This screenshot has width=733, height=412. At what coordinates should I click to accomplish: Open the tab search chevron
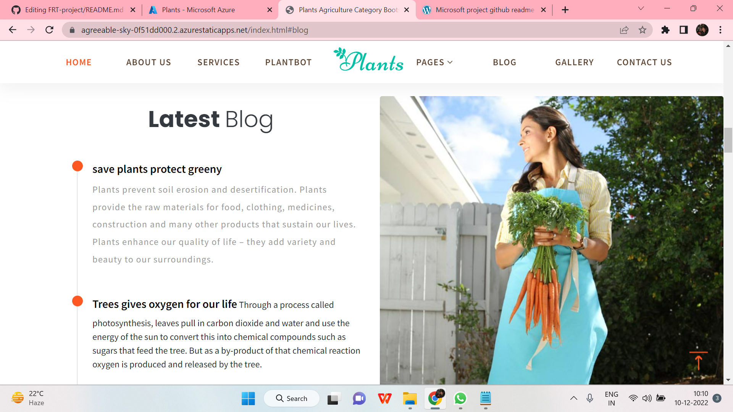641,9
